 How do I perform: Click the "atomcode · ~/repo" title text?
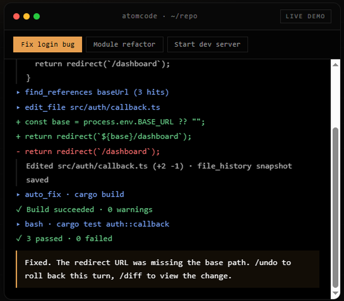coord(160,16)
